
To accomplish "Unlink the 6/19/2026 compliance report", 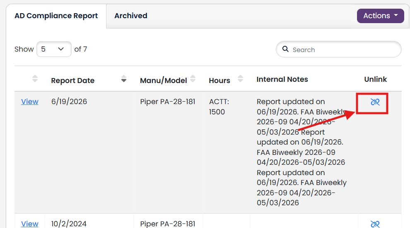I will (375, 102).
